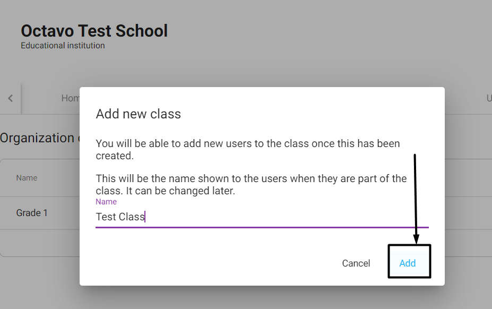Open the Home tab
The height and width of the screenshot is (309, 492).
71,98
